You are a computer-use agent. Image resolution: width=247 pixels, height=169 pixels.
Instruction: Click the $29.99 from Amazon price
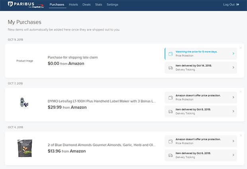67,107
